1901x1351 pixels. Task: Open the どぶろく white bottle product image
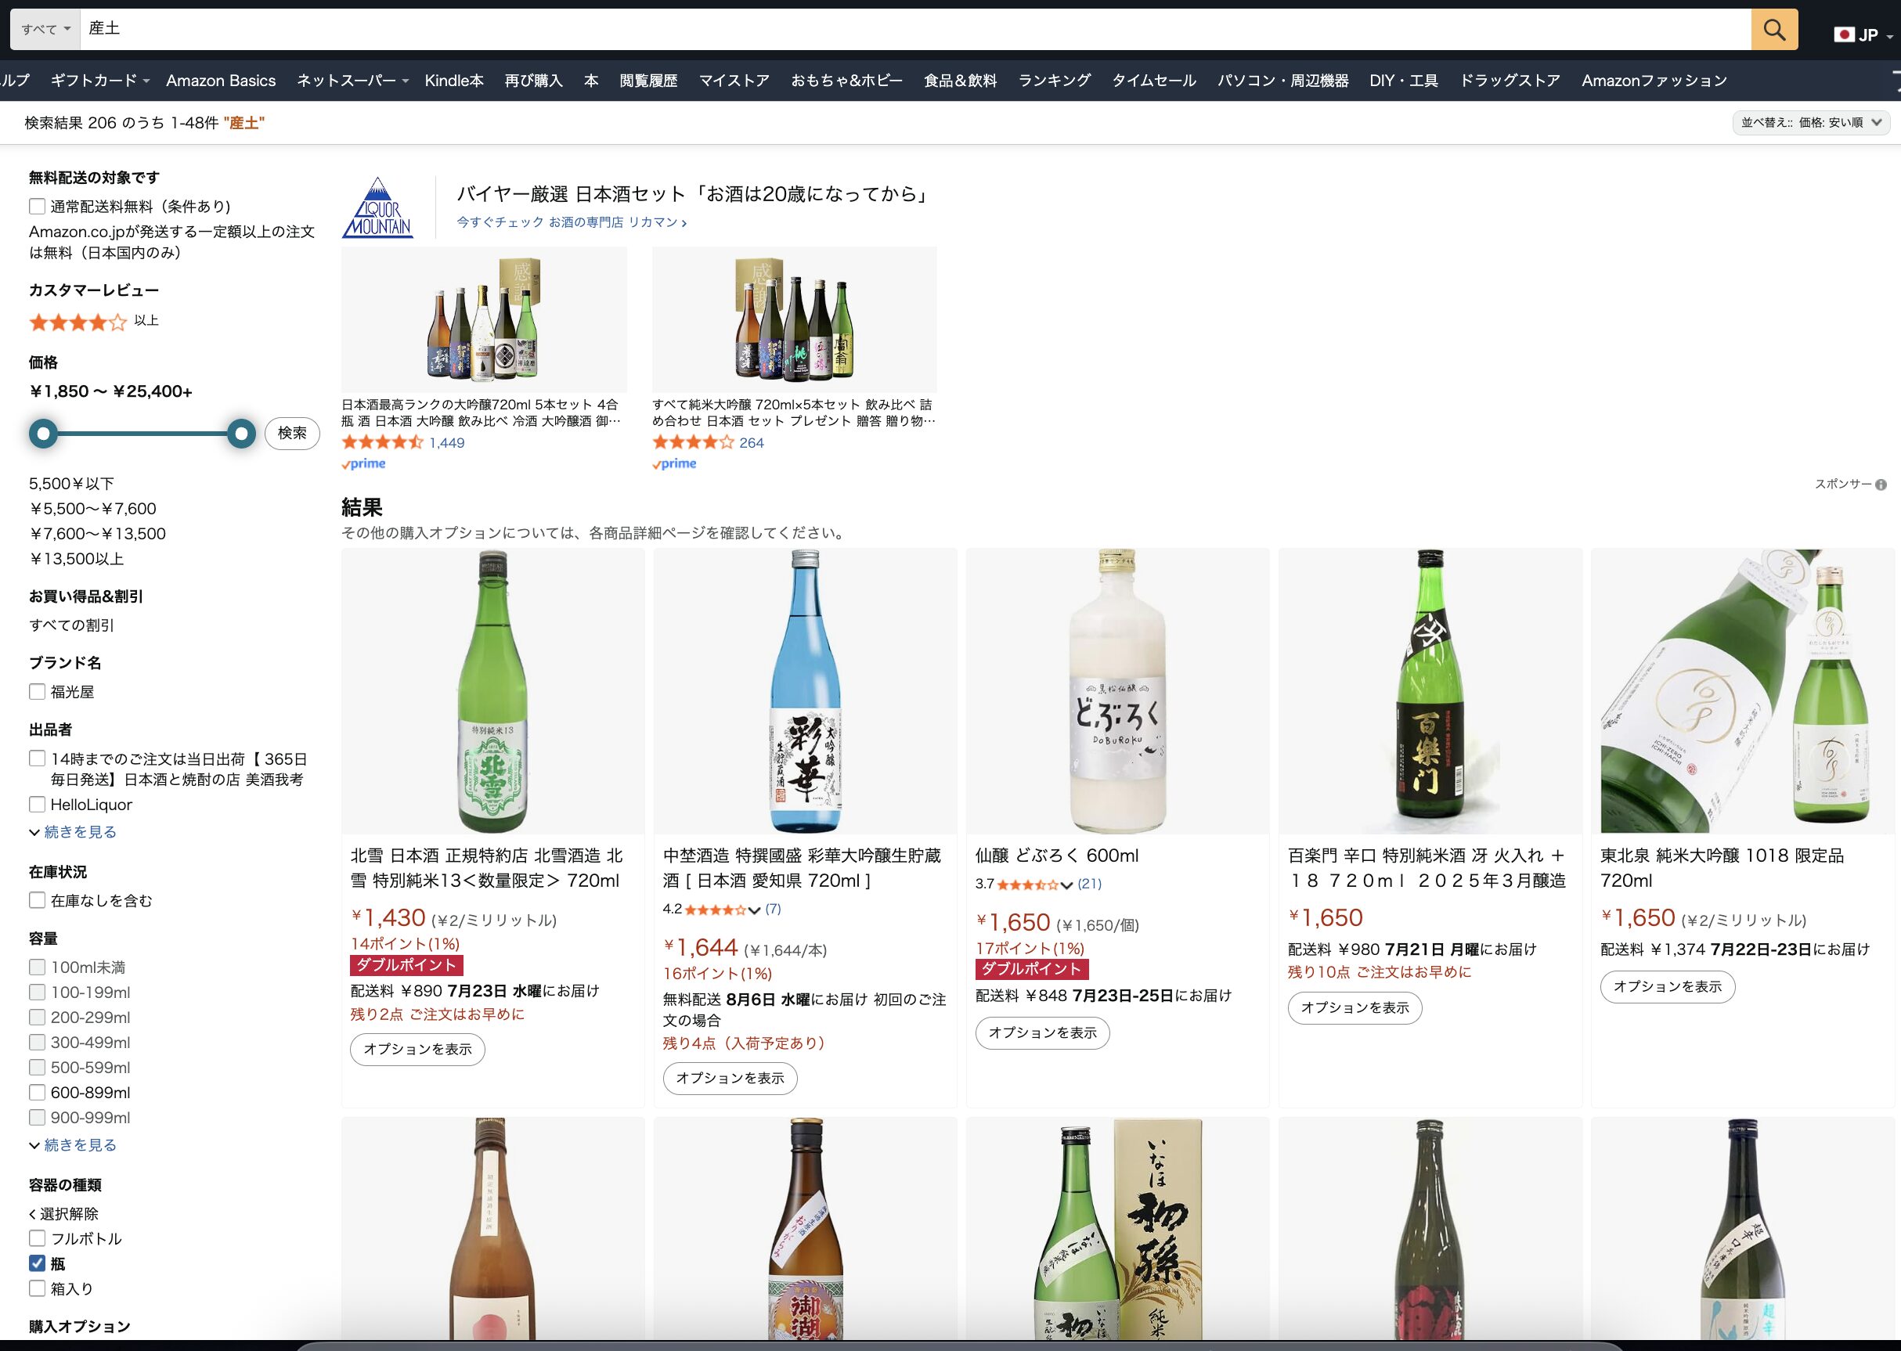point(1117,691)
